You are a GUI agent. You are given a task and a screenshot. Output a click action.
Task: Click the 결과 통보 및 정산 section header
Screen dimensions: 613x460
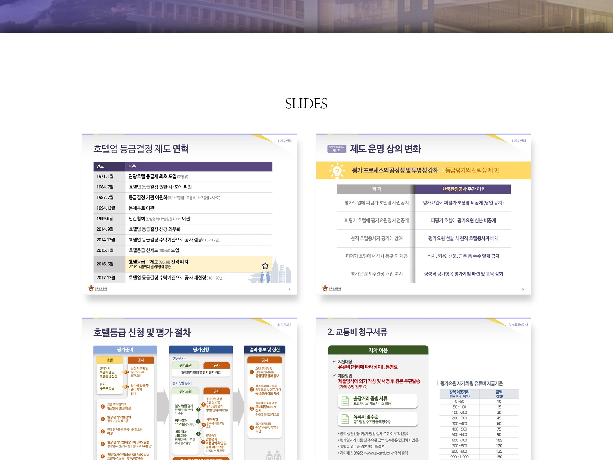(x=265, y=349)
